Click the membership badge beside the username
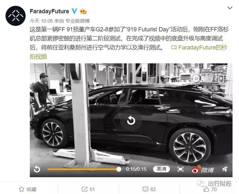Screen dimensions: 239x194 click(x=83, y=11)
